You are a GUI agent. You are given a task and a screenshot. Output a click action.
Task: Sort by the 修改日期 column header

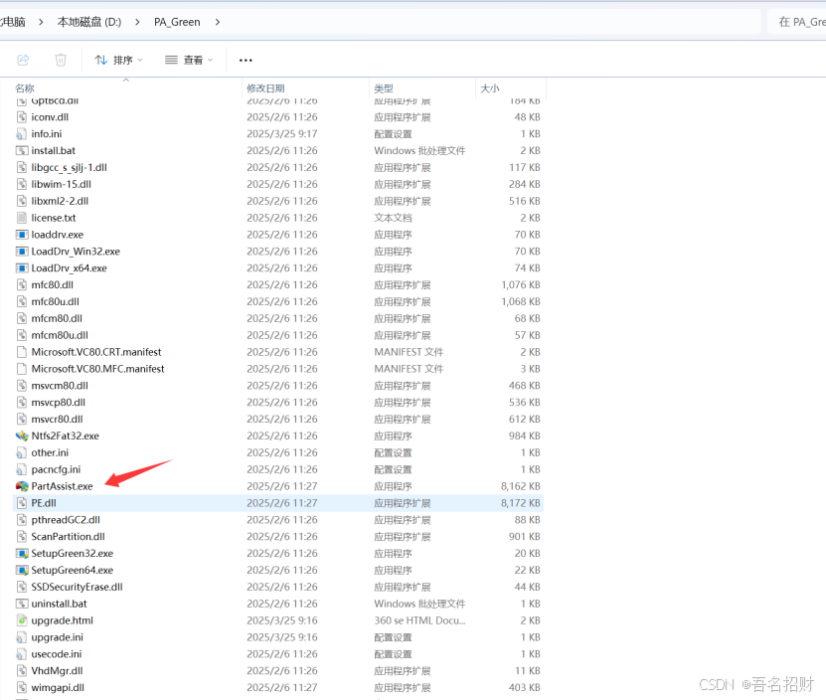(x=265, y=88)
